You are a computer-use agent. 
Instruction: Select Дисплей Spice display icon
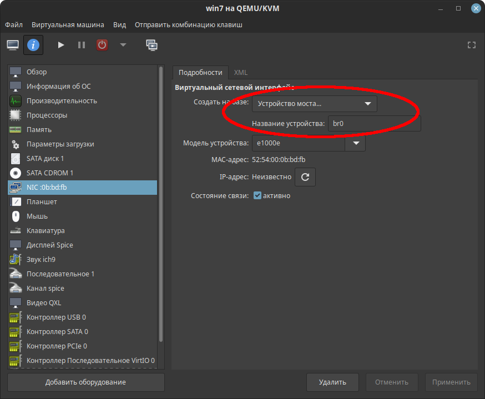[16, 245]
